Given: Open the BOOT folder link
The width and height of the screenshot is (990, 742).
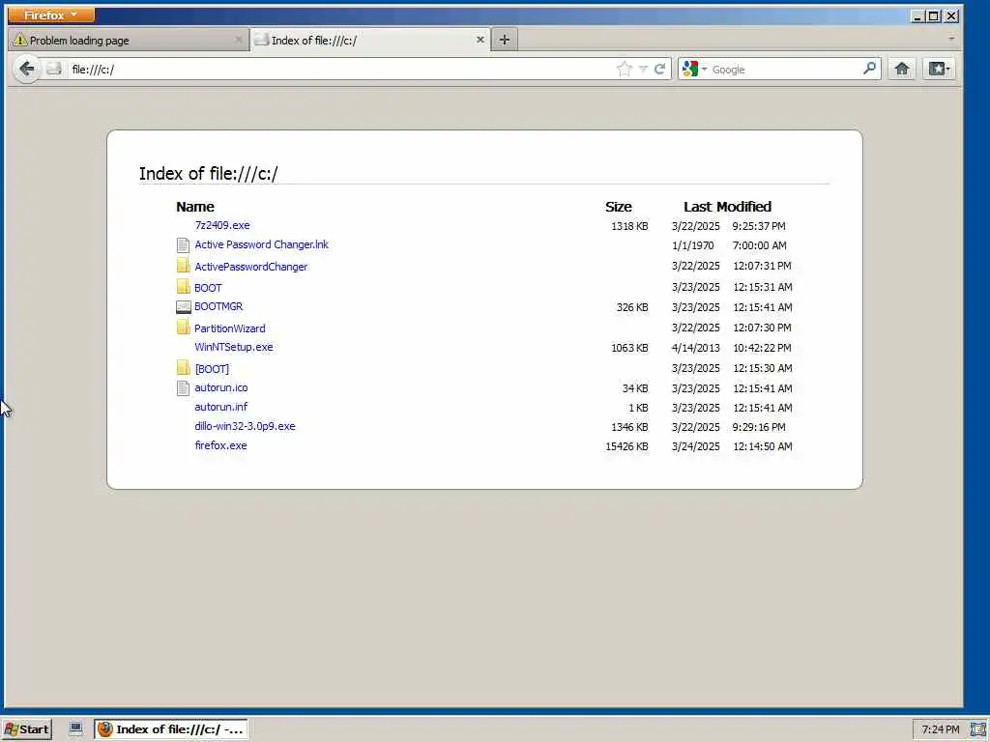Looking at the screenshot, I should point(208,288).
